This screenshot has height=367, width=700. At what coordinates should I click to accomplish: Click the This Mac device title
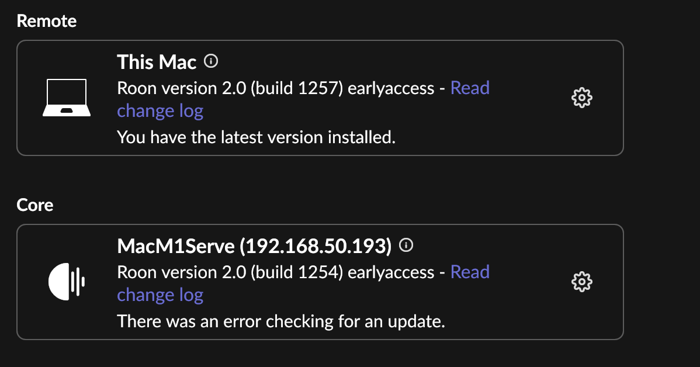(x=157, y=62)
